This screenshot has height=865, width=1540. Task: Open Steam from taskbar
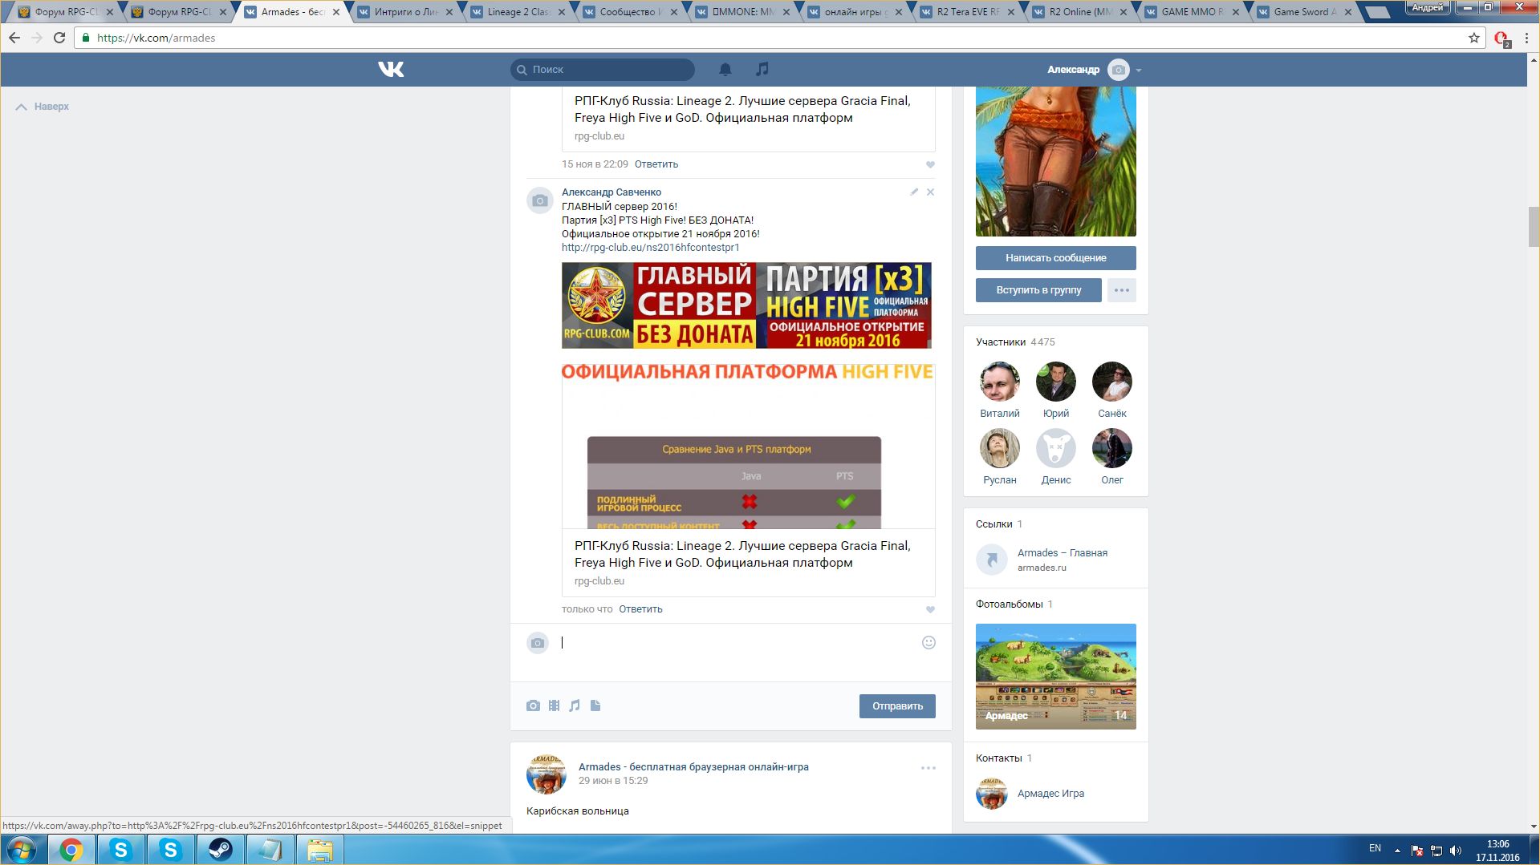pos(220,850)
